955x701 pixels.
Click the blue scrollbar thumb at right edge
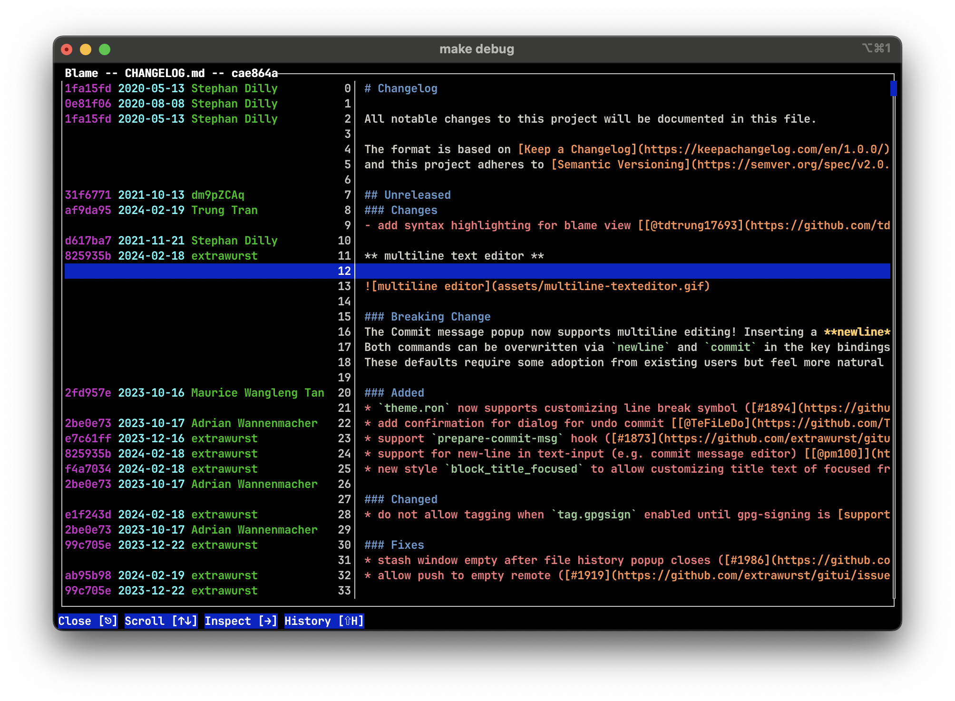coord(894,88)
